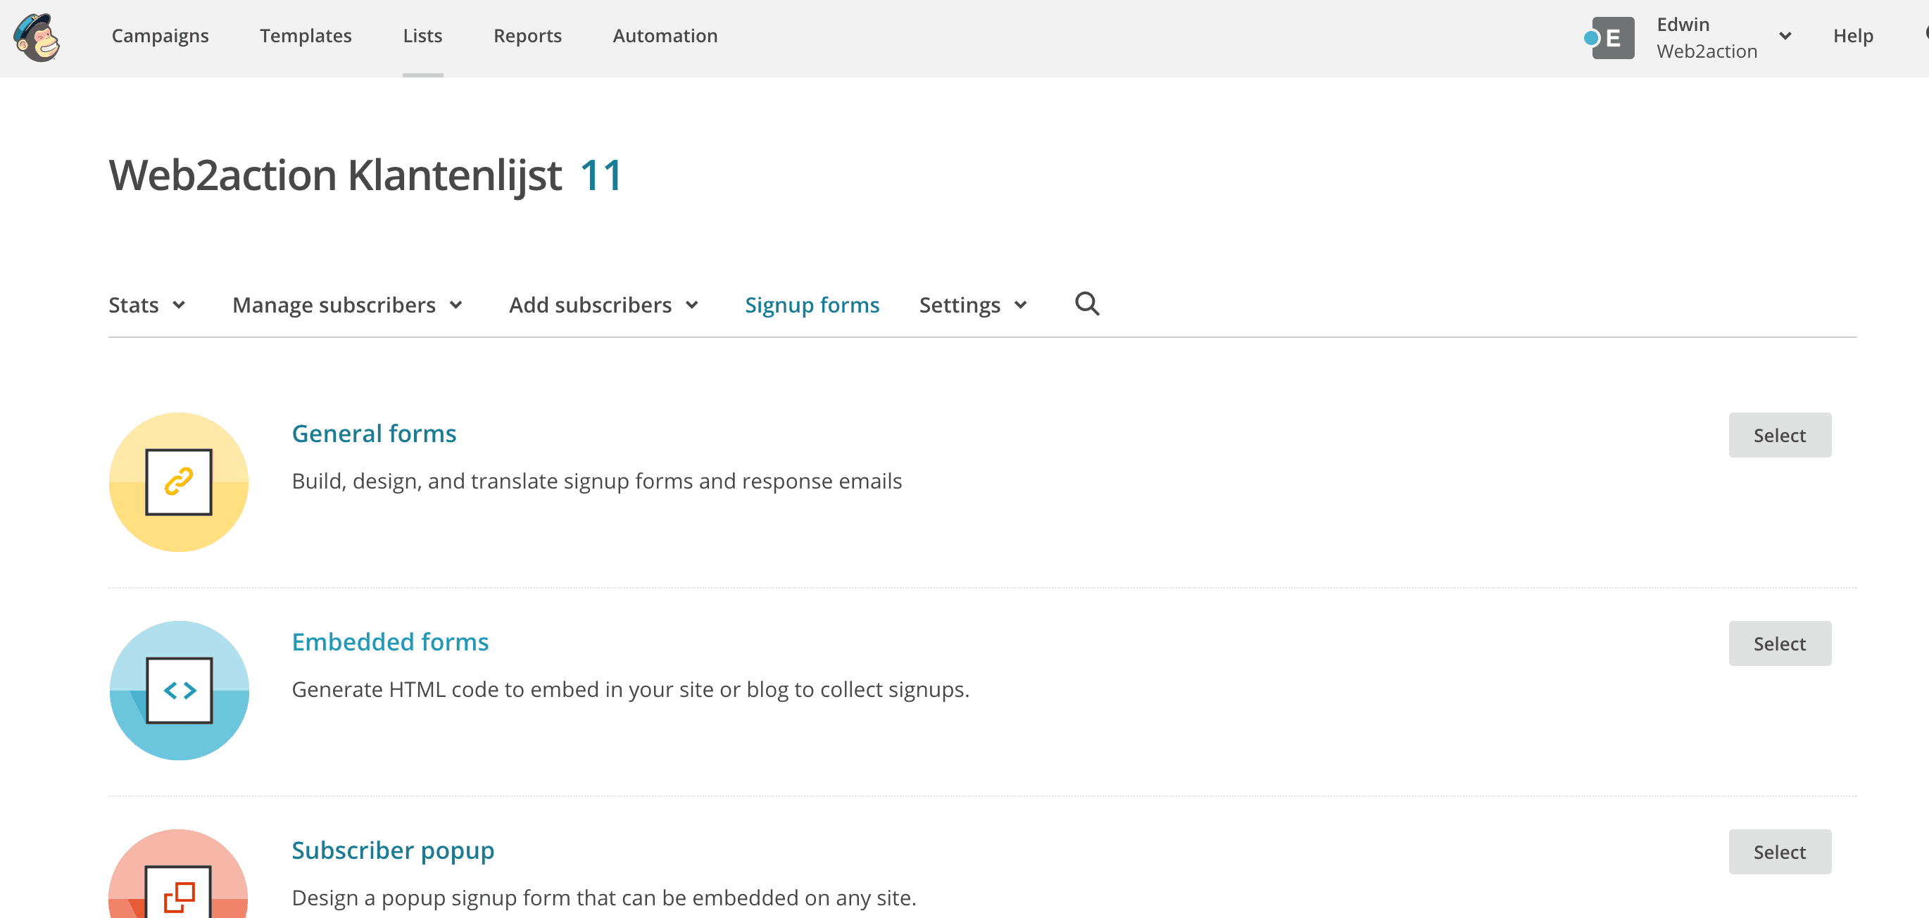Open the Subscriber popup link

[x=392, y=850]
